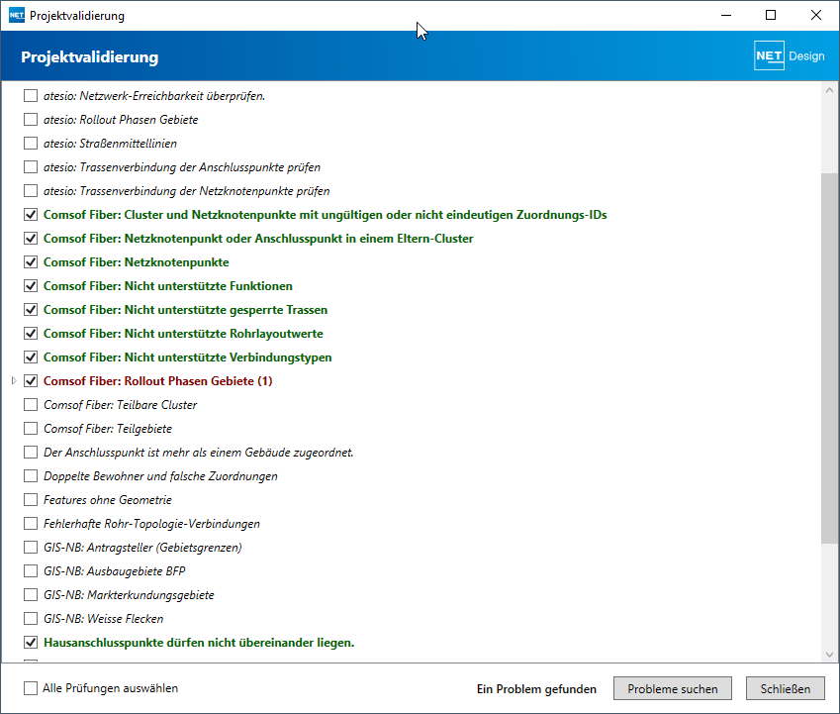The width and height of the screenshot is (840, 714).
Task: Select the red Rollout Phasen Gebiete (1) label
Action: click(x=158, y=381)
